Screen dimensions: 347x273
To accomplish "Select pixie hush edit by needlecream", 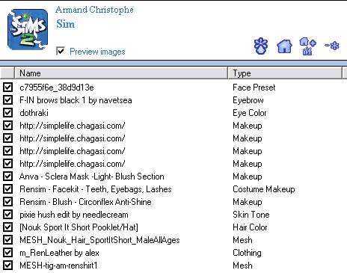I will click(x=74, y=215).
